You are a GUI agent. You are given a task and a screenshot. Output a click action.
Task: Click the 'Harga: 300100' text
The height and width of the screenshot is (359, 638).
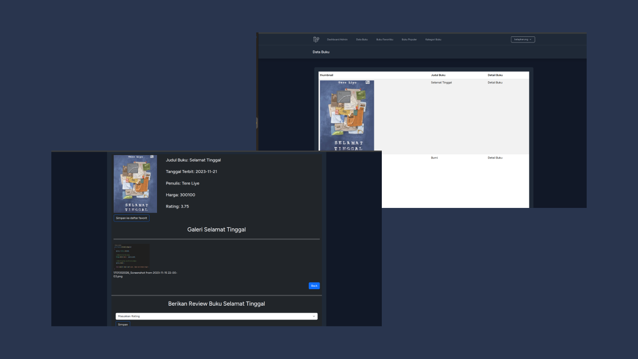coord(180,195)
